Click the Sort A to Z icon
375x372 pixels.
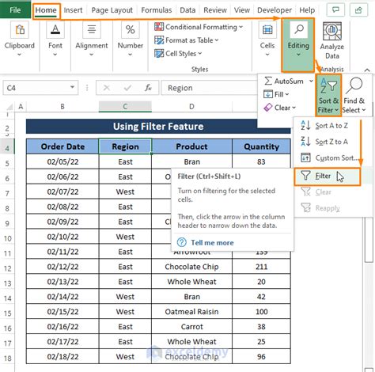point(305,125)
